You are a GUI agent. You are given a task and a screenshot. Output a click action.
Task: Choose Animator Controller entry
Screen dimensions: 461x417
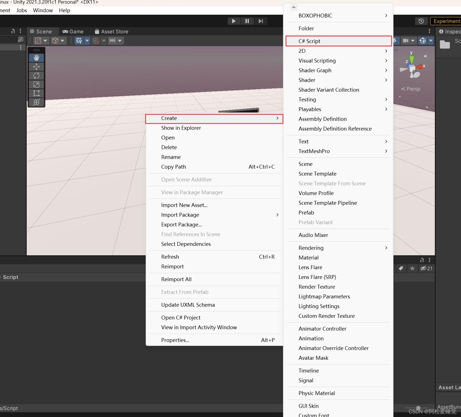[x=338, y=329]
